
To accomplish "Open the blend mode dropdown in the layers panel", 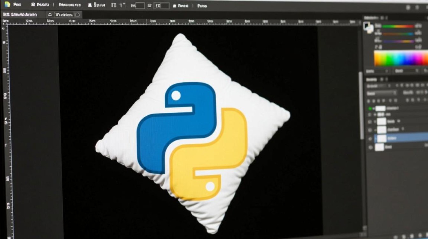I will click(x=382, y=93).
